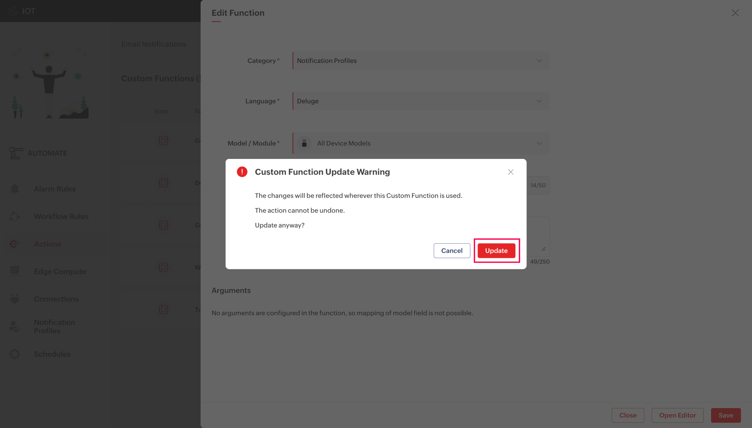
Task: Expand the Language Deluge dropdown
Action: point(421,101)
